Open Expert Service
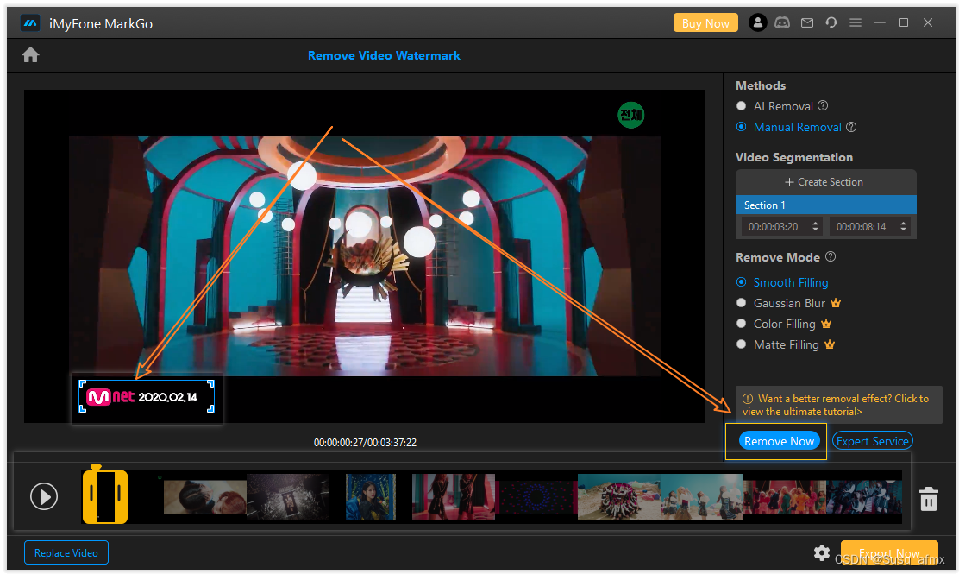 click(x=872, y=441)
